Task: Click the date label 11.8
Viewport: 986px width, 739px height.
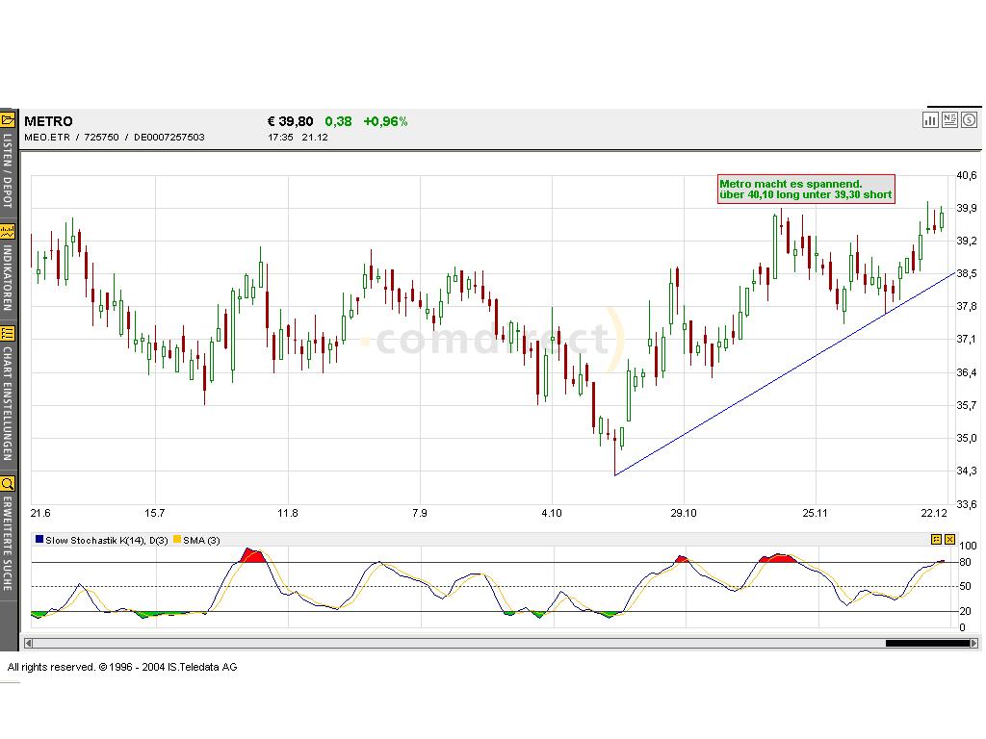Action: [287, 513]
